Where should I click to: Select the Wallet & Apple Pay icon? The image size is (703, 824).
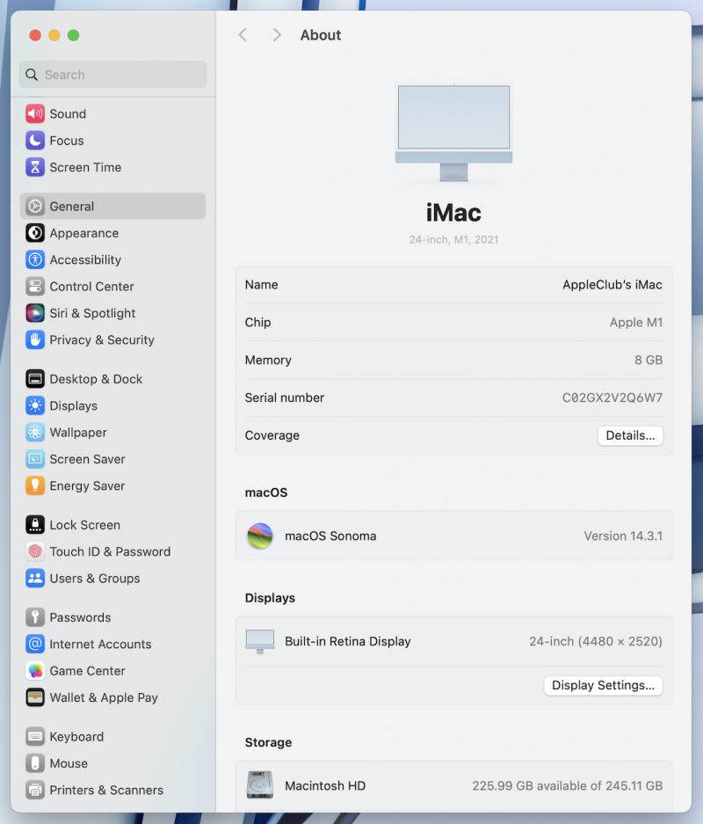pos(35,697)
